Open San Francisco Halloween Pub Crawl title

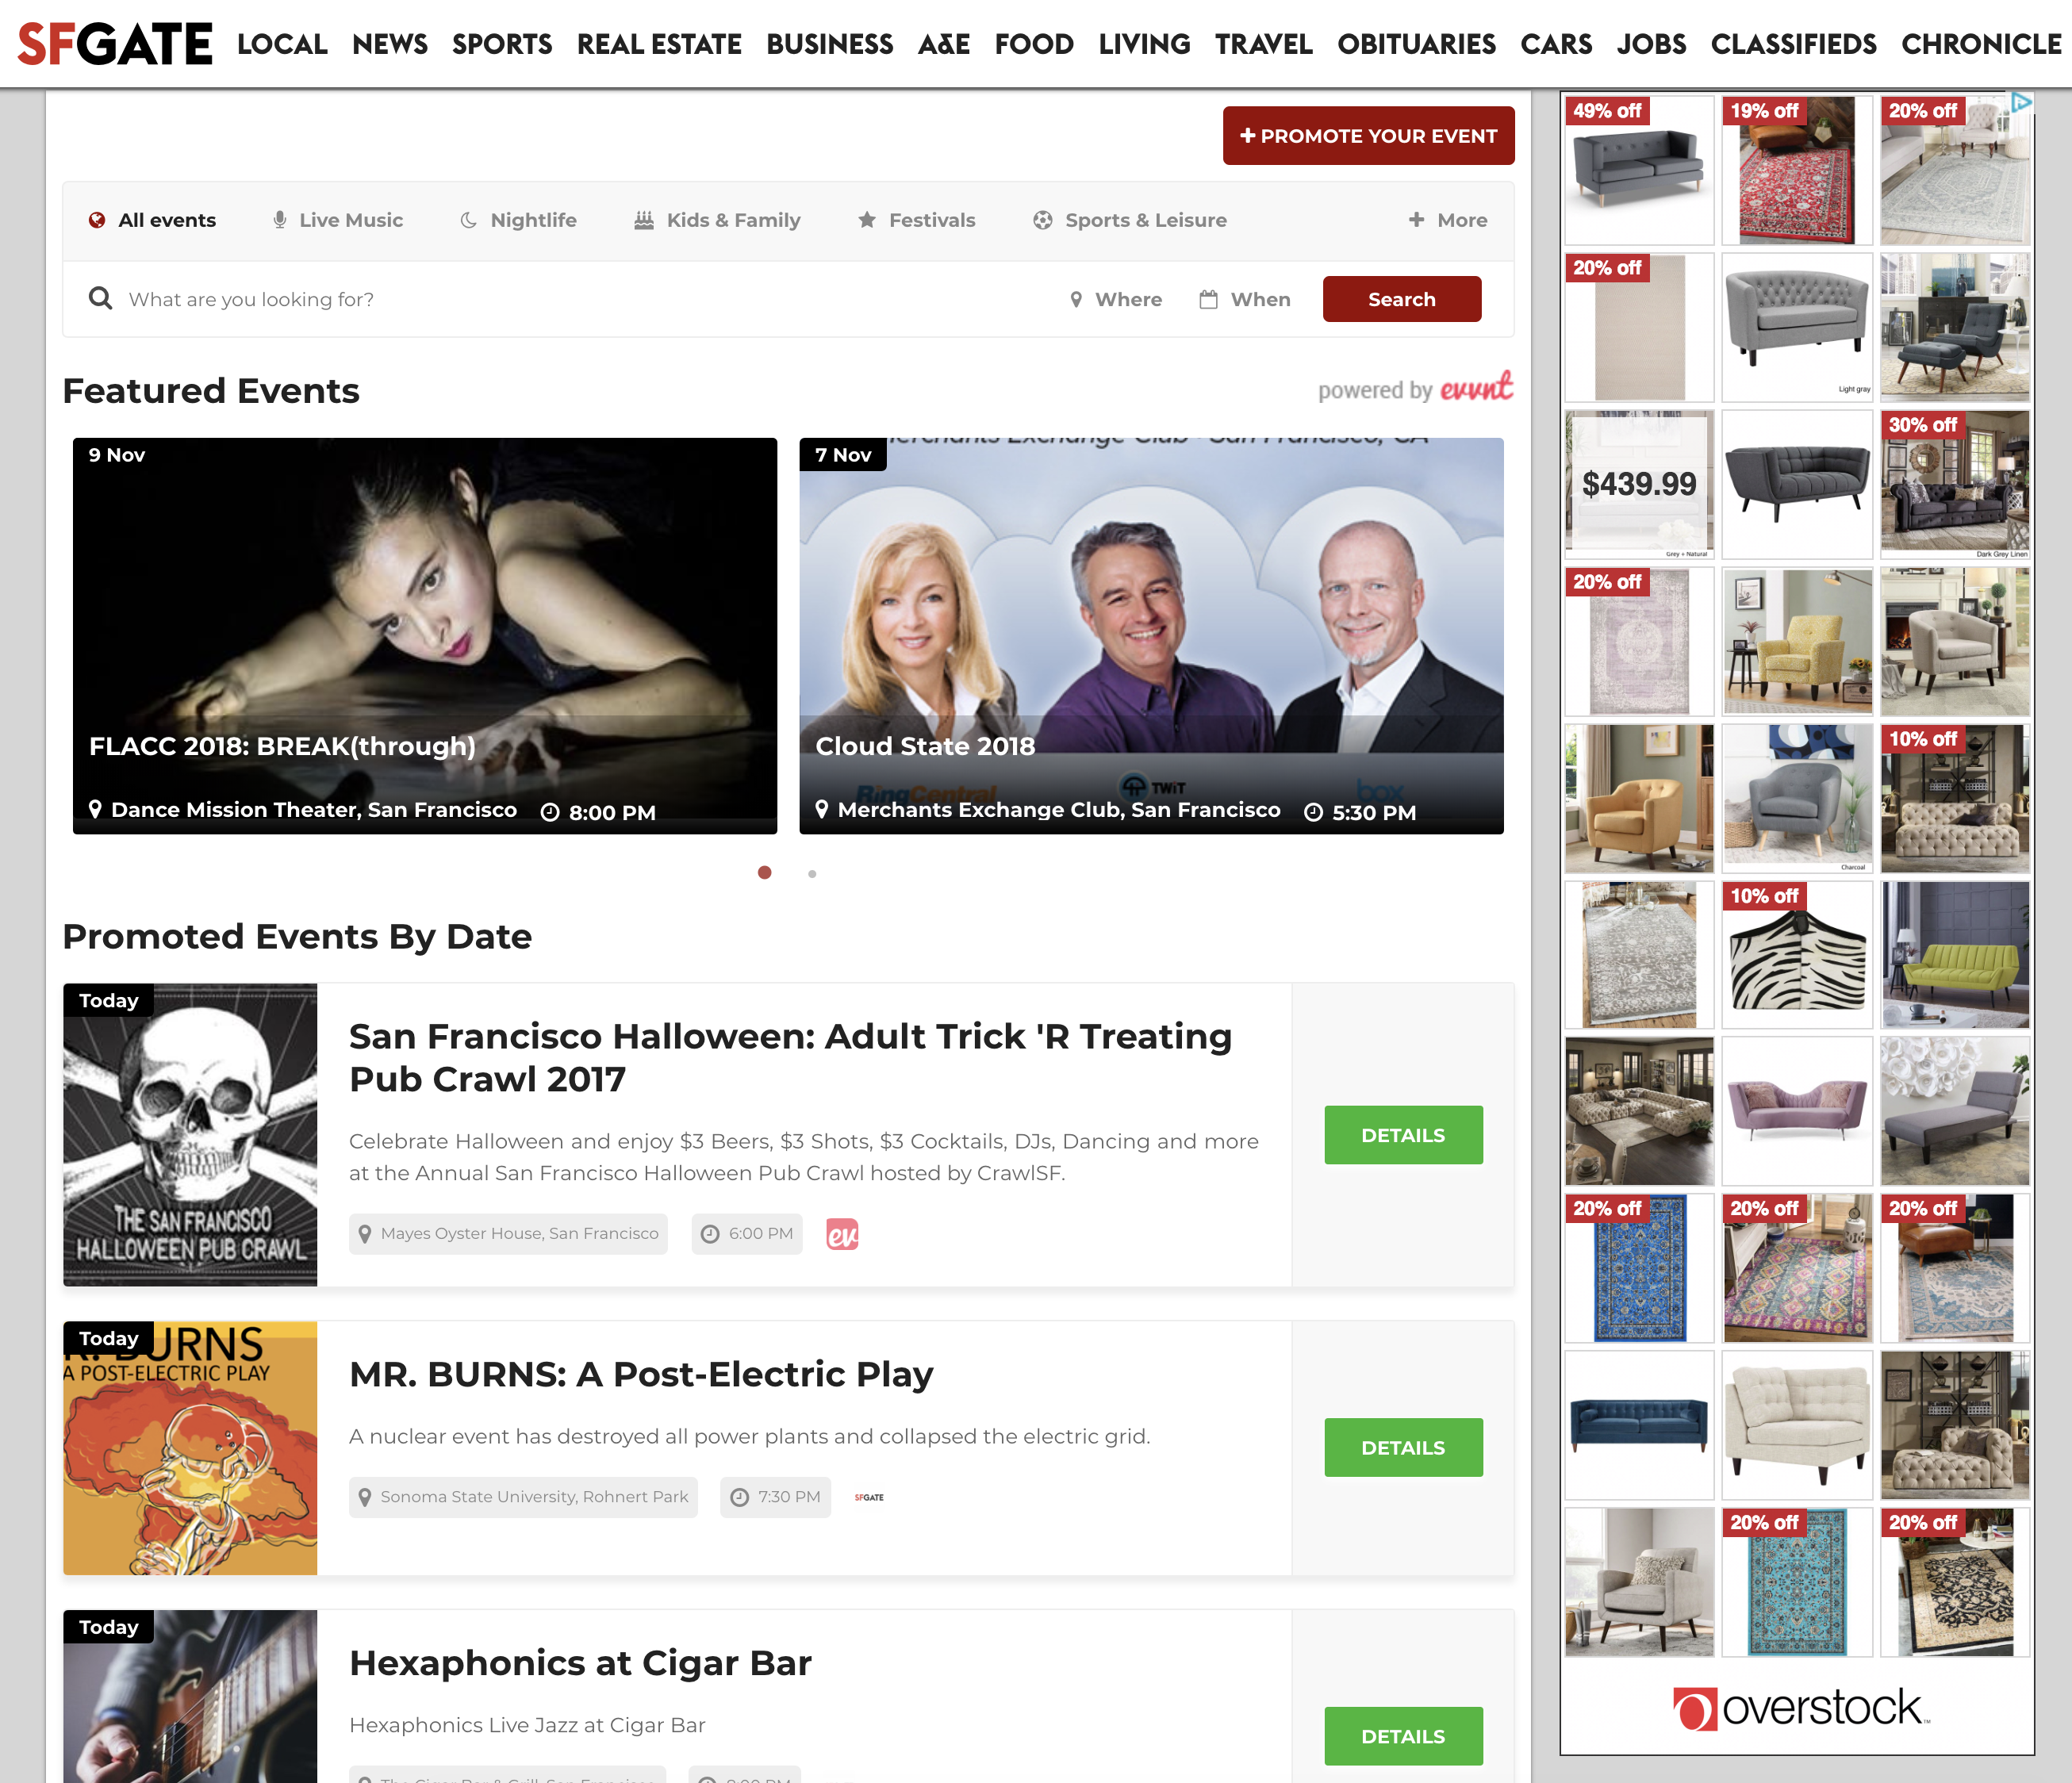[790, 1058]
